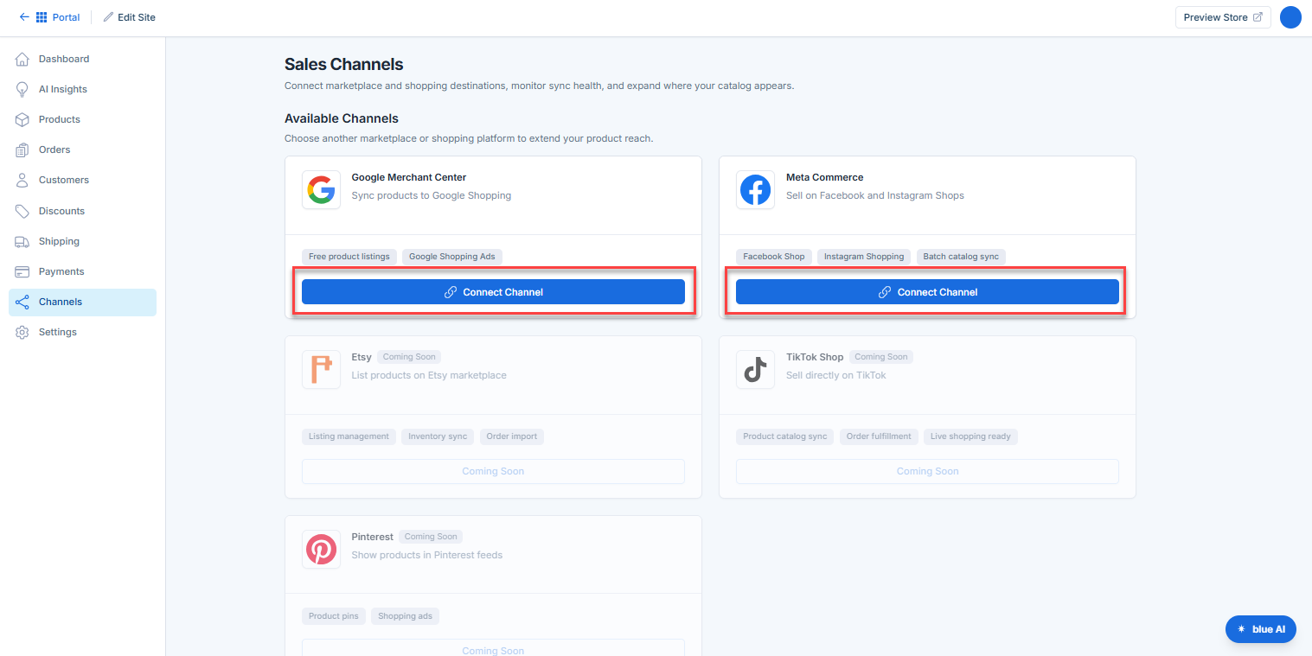The width and height of the screenshot is (1312, 656).
Task: Click the Order fulfillment tag
Action: pyautogui.click(x=879, y=436)
